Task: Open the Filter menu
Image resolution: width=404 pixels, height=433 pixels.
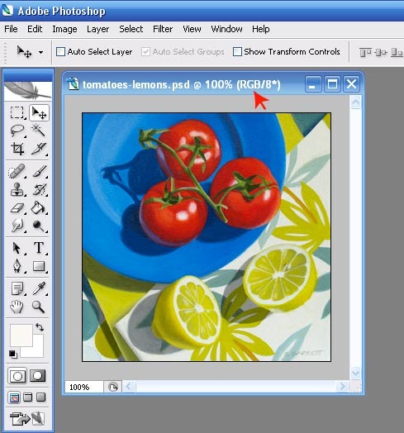Action: click(163, 29)
